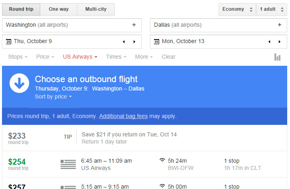The height and width of the screenshot is (189, 290).
Task: Click the Additional bag fees link
Action: 123,116
